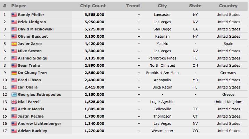Open Arshad Siddiqui's player name

point(33,58)
